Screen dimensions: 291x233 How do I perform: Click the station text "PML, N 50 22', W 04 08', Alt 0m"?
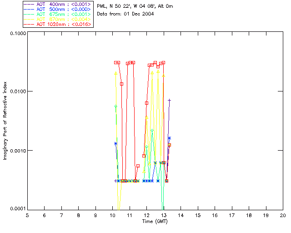(135, 6)
